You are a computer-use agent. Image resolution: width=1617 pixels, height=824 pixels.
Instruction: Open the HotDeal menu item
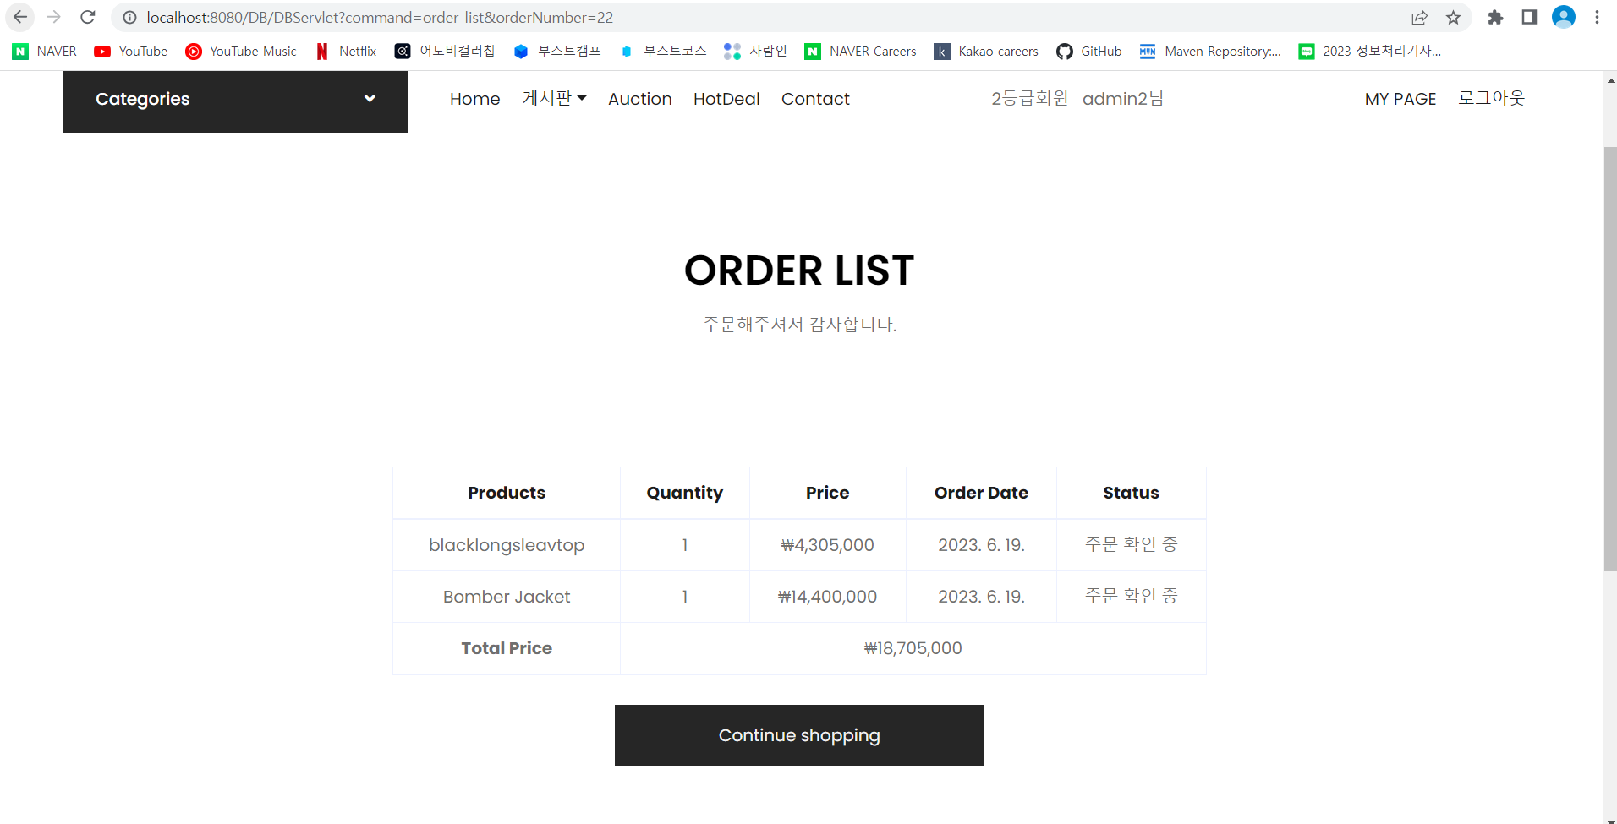726,99
